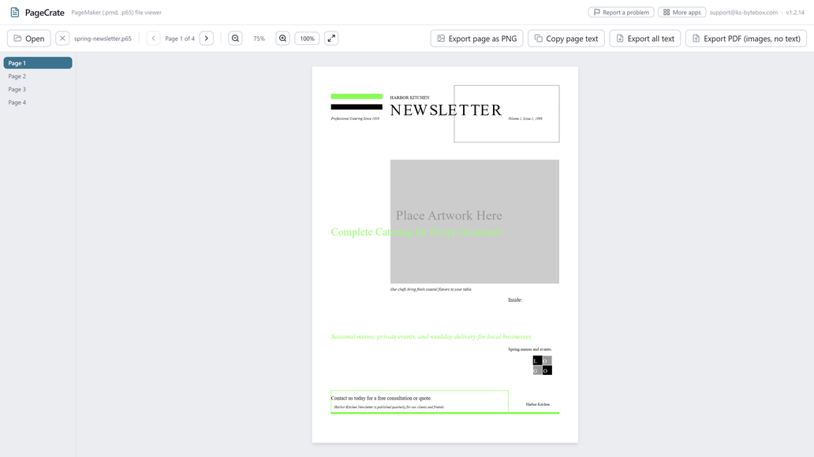This screenshot has height=457, width=814.
Task: Click the 'HARBOR KITCHEN' small heading
Action: click(409, 98)
